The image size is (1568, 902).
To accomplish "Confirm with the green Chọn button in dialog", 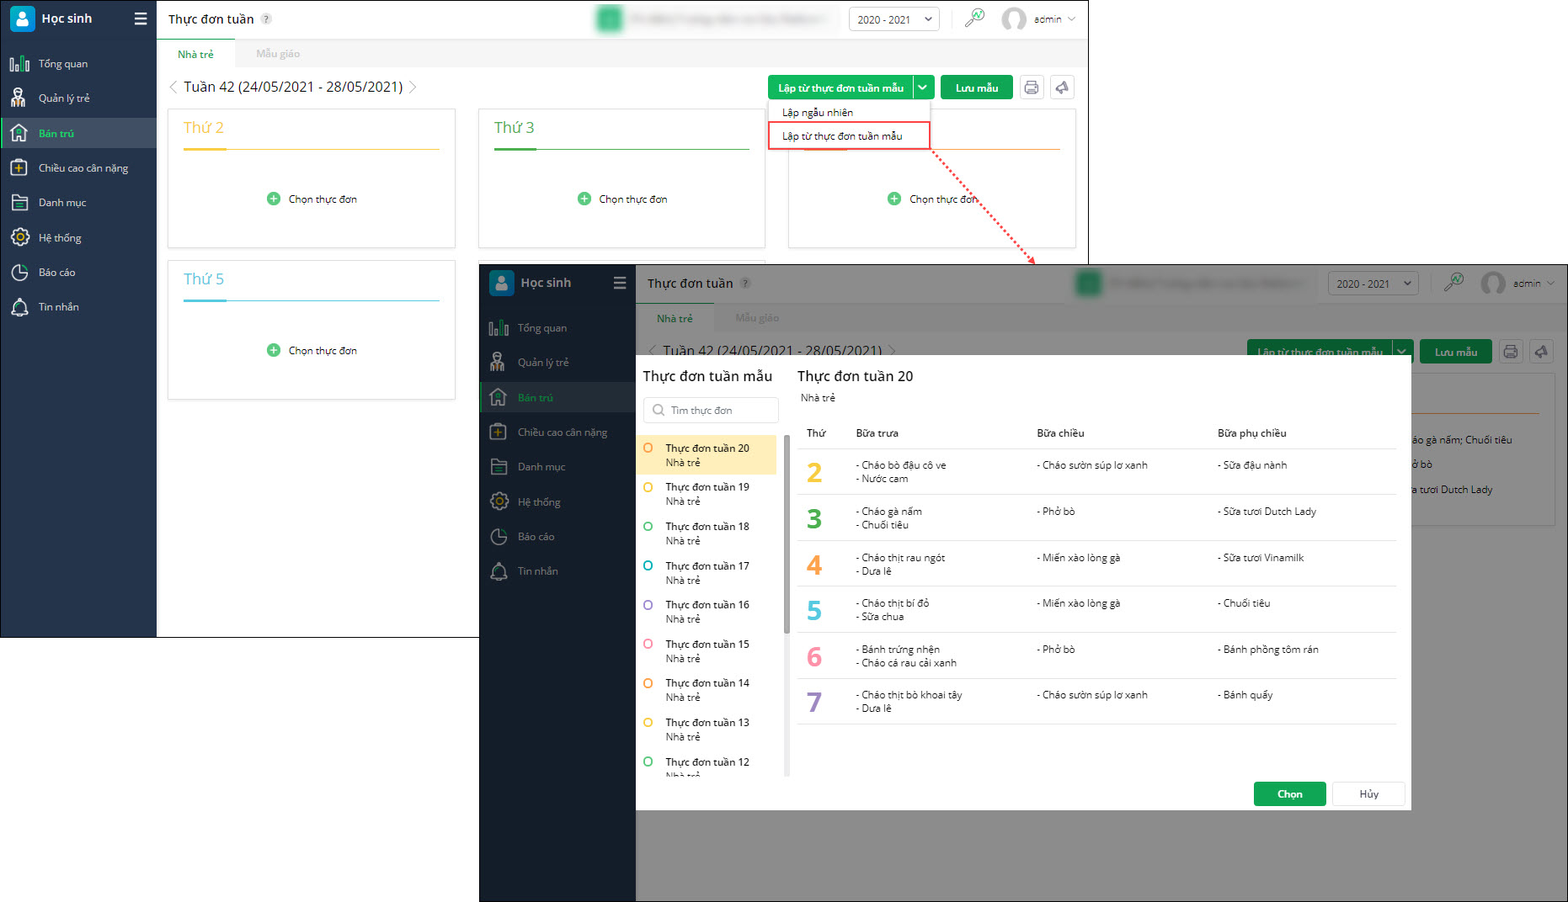I will click(1289, 794).
